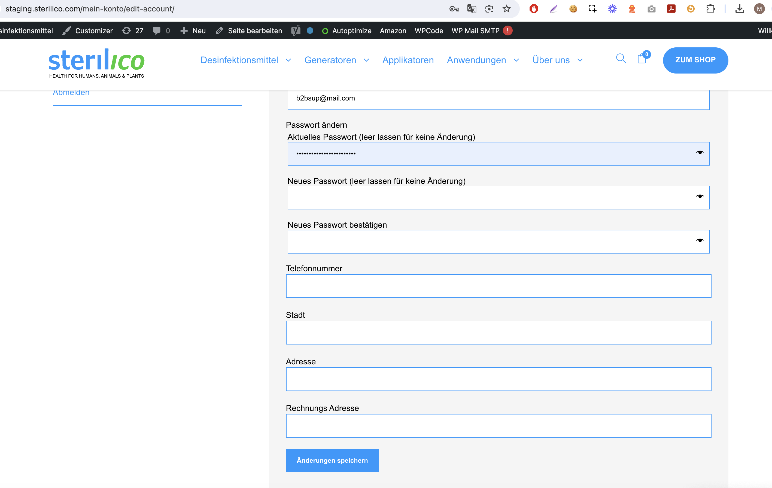Open the Applikatoren menu item

[408, 60]
